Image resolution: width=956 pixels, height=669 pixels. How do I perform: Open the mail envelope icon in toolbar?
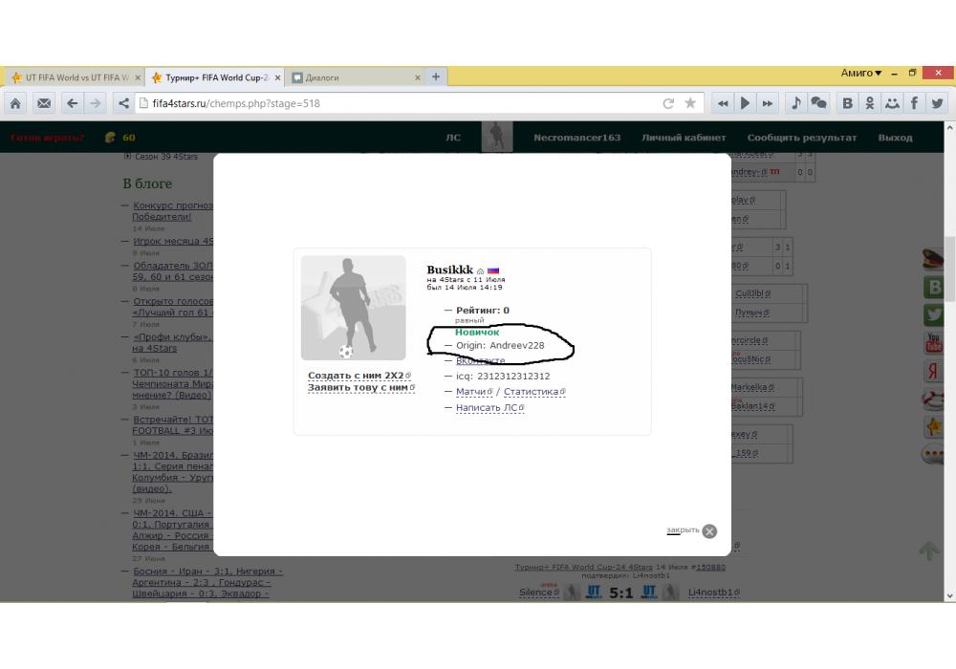click(44, 103)
